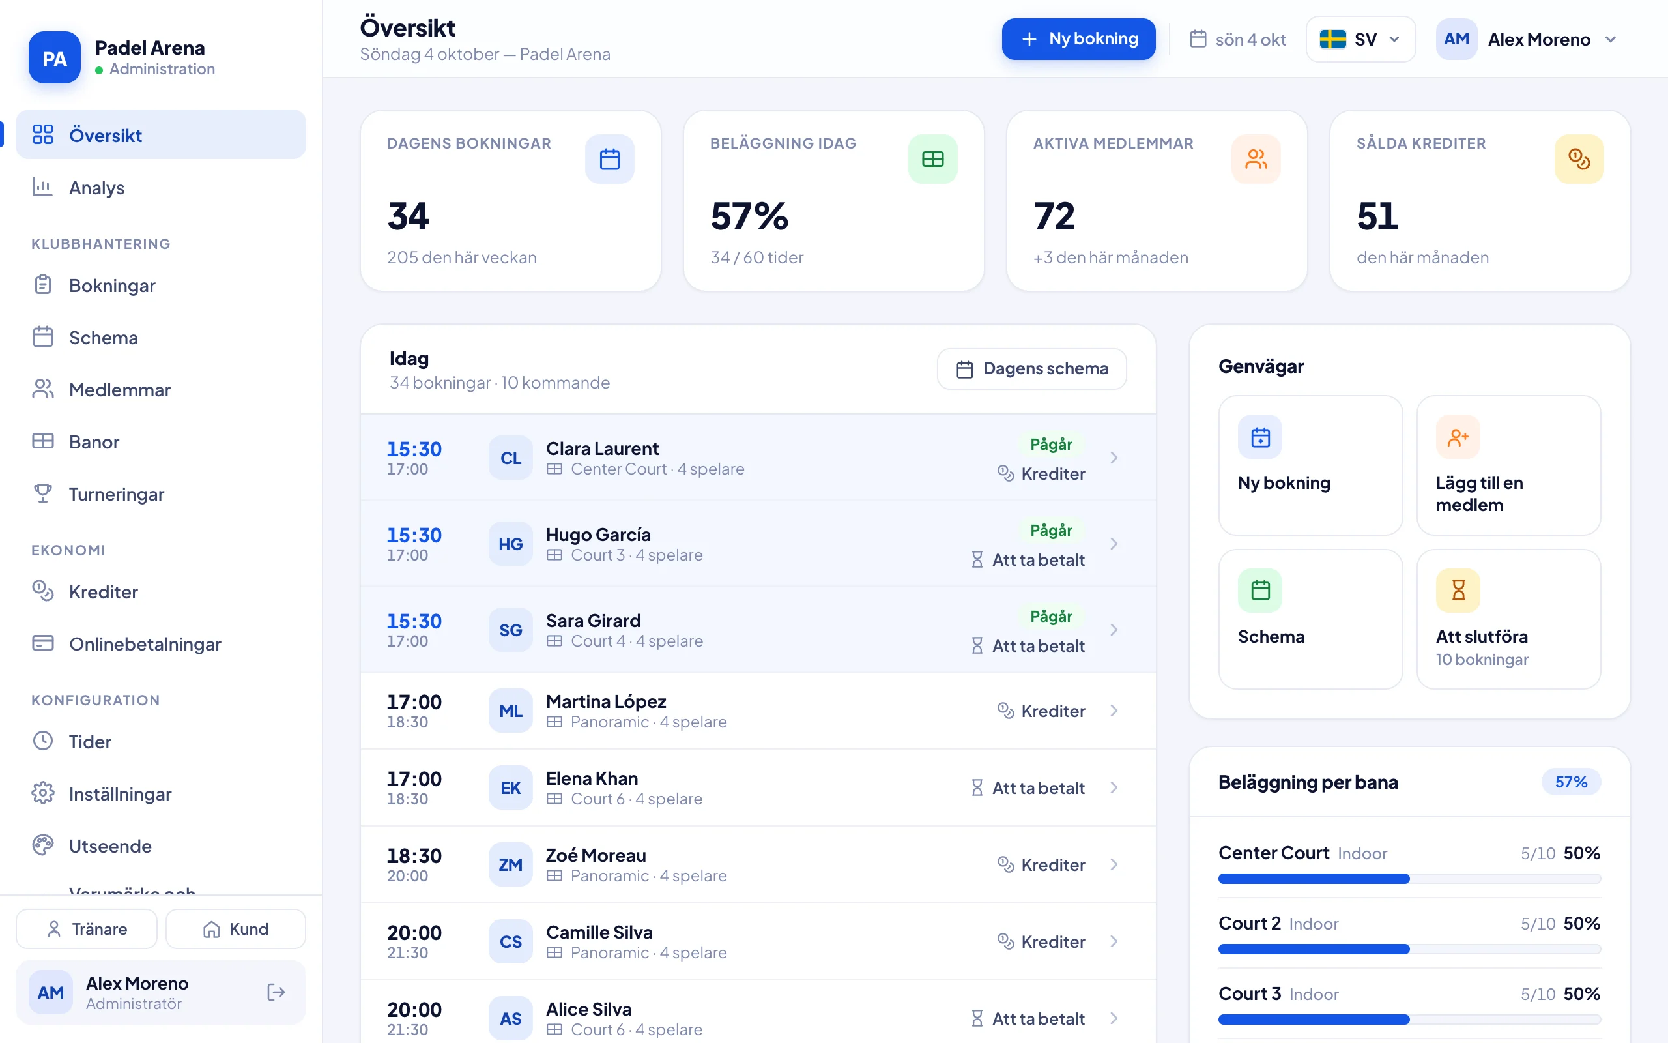The height and width of the screenshot is (1043, 1668).
Task: Click the Pågår status on Hugo García
Action: pos(1051,531)
